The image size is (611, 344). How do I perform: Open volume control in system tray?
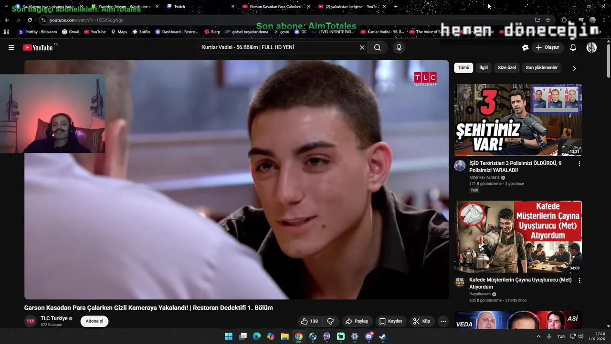[x=581, y=336]
